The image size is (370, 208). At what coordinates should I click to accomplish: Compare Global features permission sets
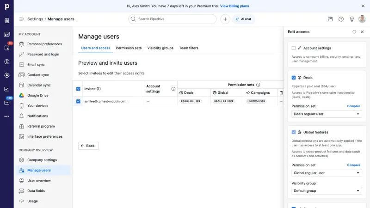353,165
